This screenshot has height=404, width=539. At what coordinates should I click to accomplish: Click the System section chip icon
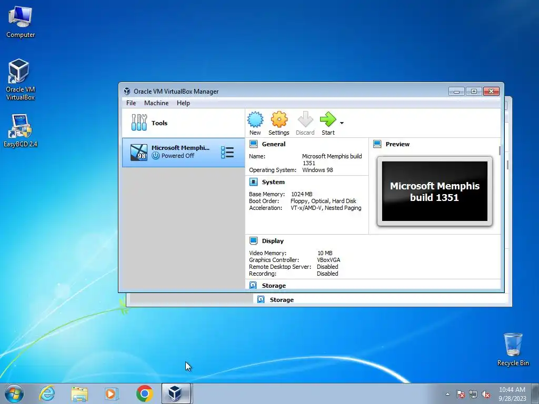pos(253,181)
